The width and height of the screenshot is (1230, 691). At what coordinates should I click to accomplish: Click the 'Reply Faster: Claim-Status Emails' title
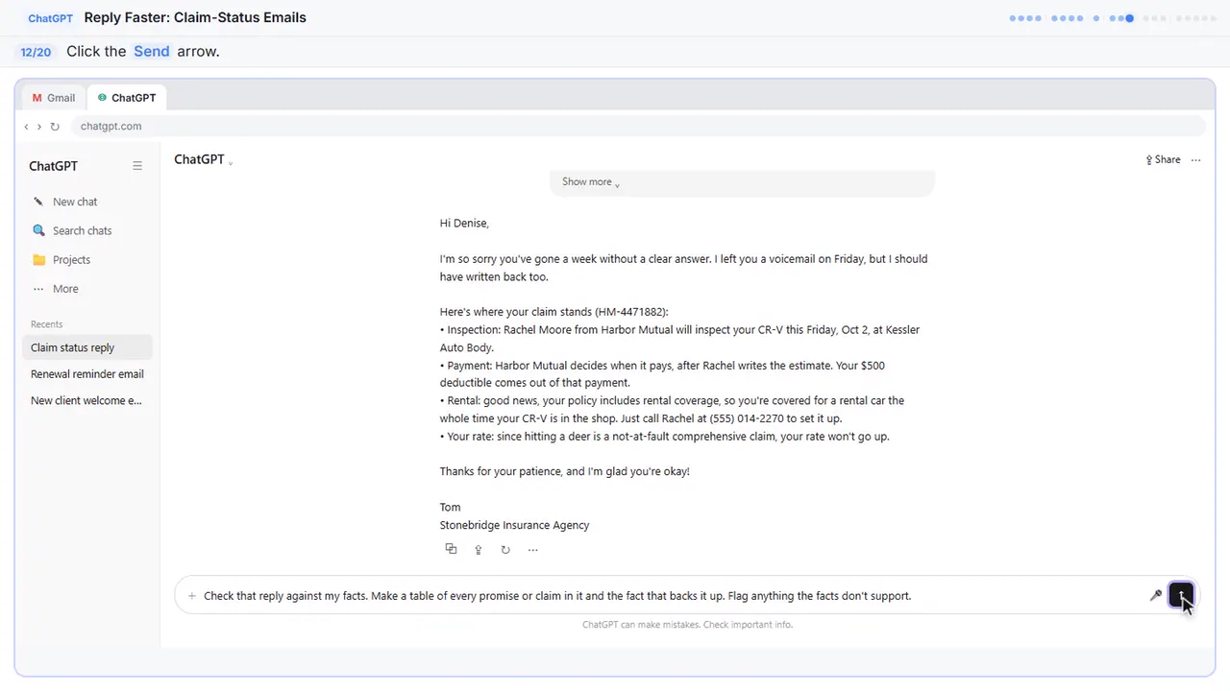pos(195,17)
